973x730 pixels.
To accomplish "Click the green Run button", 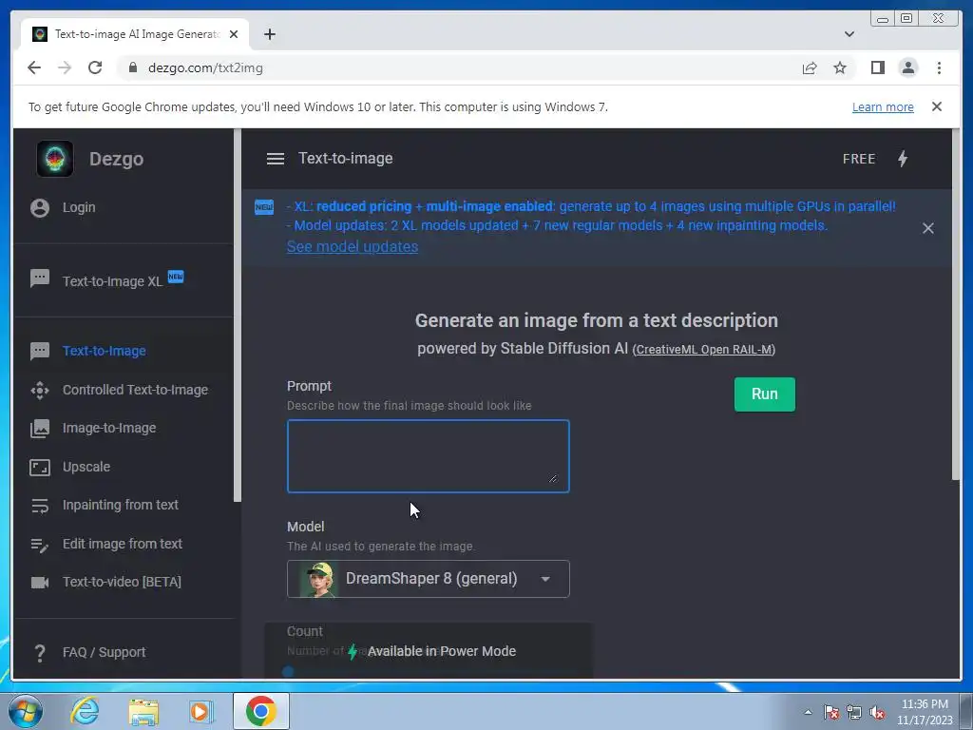I will click(x=765, y=394).
